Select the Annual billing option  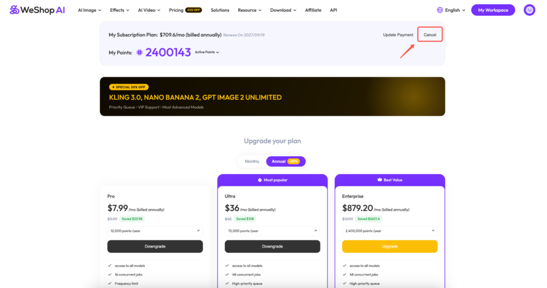(286, 161)
